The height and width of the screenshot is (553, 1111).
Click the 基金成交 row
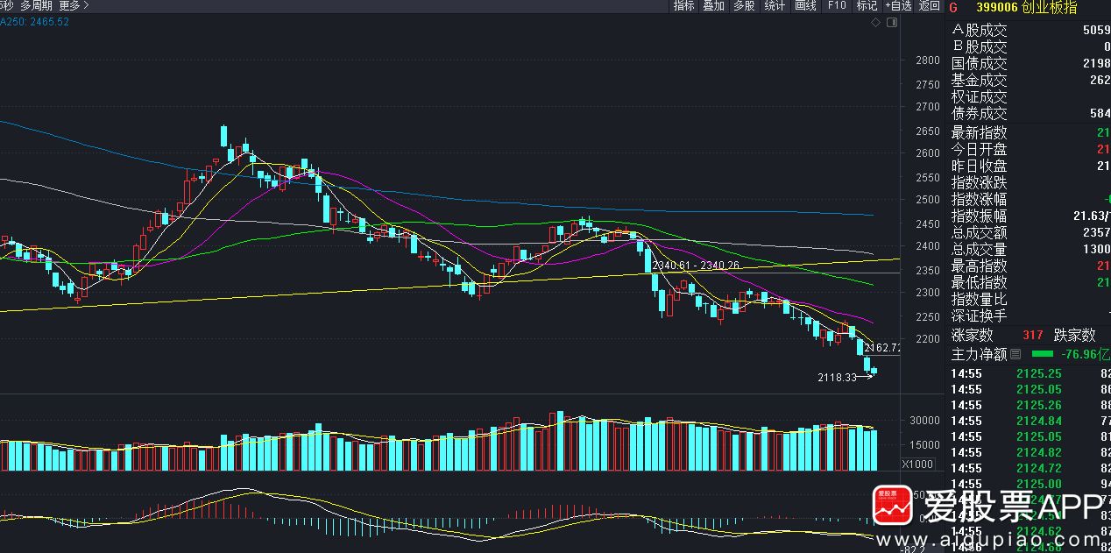tap(1030, 81)
